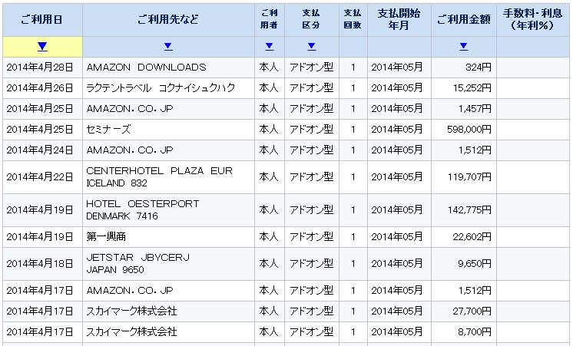Click the 支払開始年月 column header

[x=399, y=20]
